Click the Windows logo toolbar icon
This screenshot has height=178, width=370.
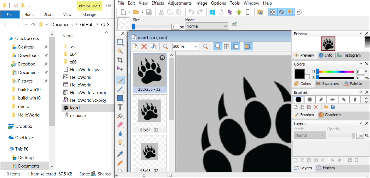tap(212, 12)
